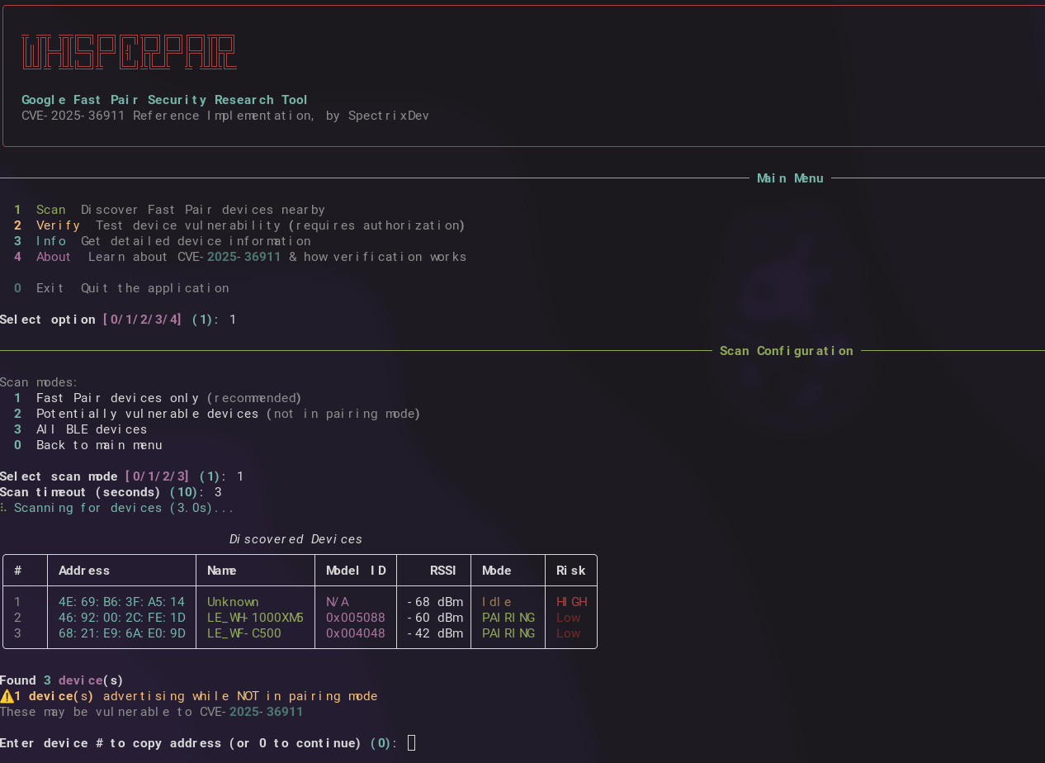The width and height of the screenshot is (1045, 763).
Task: Click the Google Fast Pair Security Research Tool title
Action: click(x=165, y=99)
